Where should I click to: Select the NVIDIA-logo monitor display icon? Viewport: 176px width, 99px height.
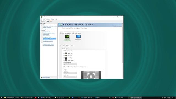67,37
